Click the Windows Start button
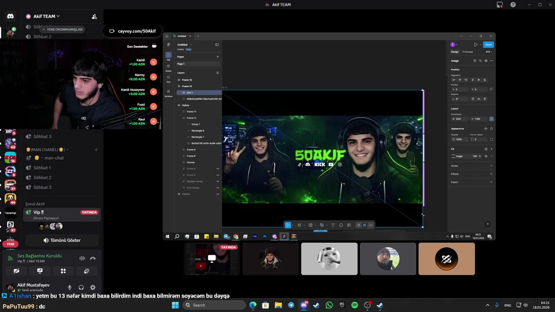 coord(175,305)
